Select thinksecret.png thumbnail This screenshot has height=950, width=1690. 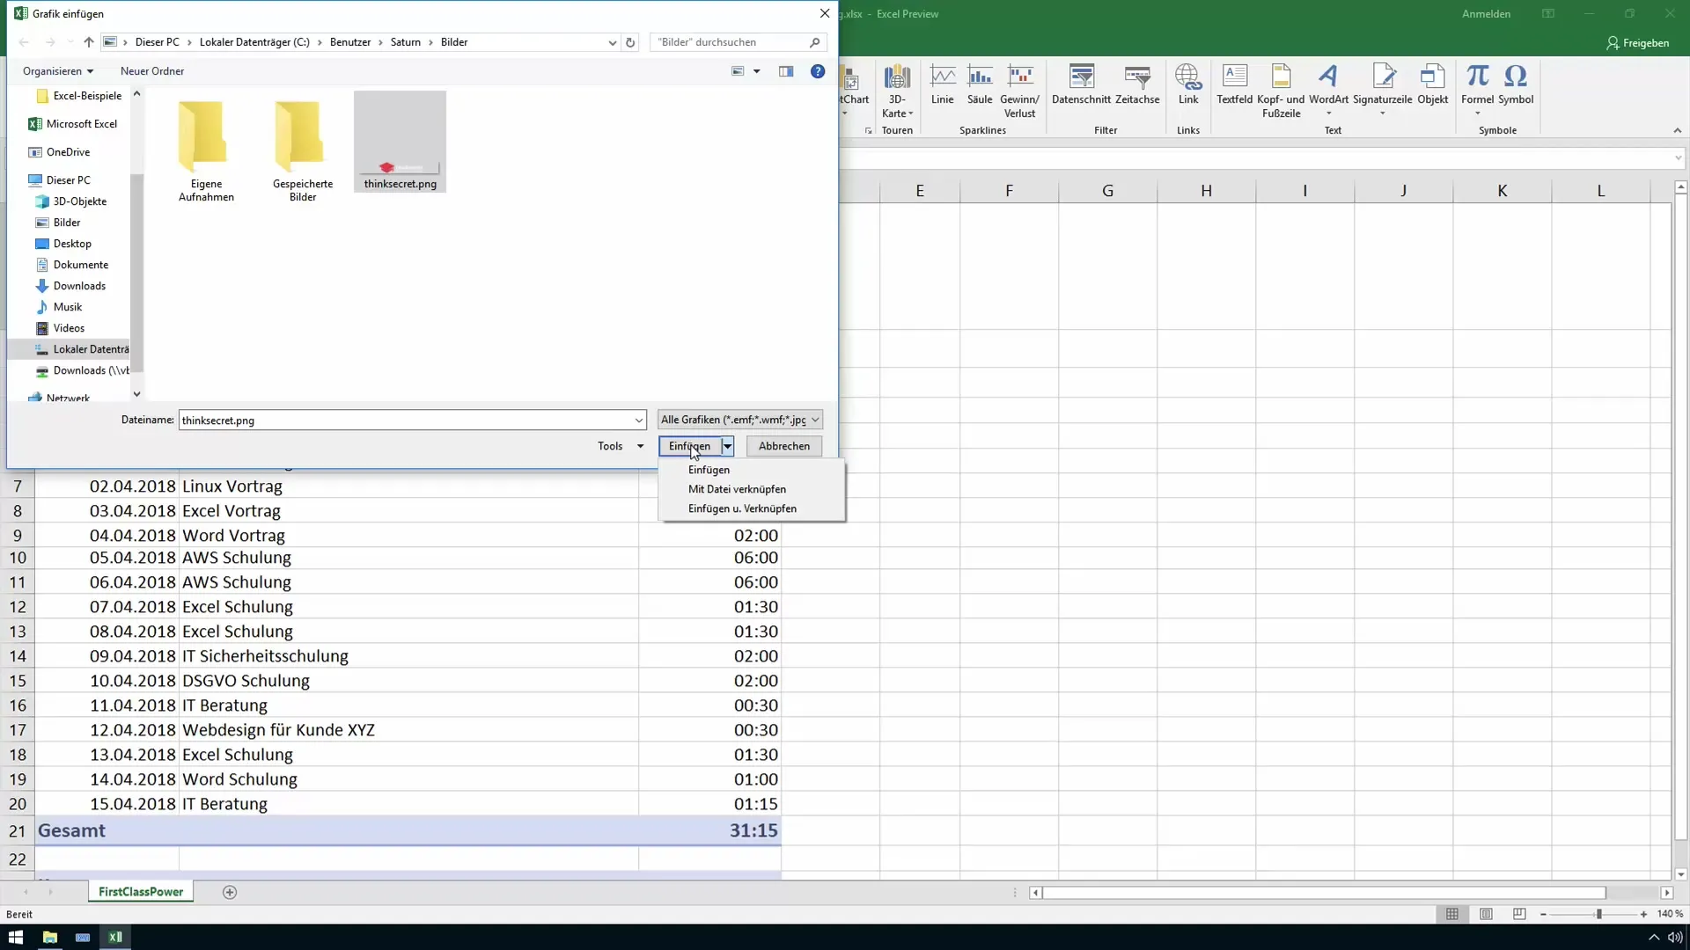tap(400, 142)
